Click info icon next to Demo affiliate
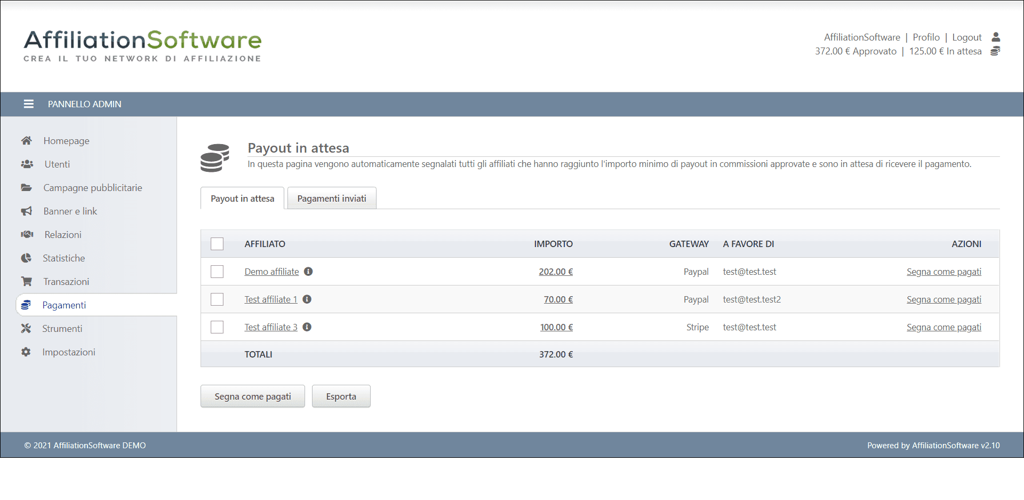 pos(308,272)
